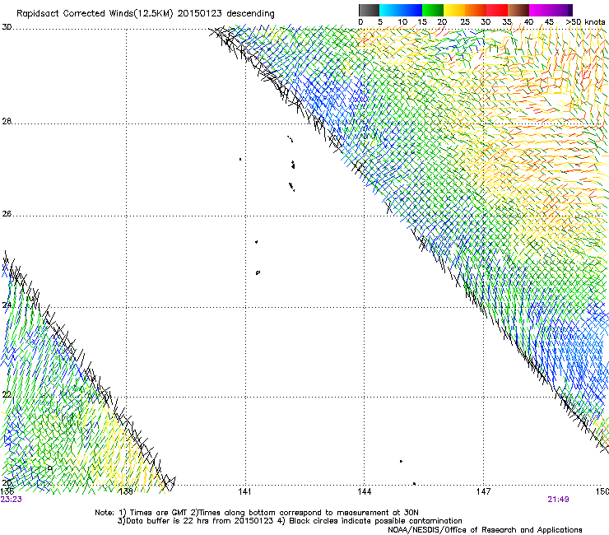Viewport: 609px width, 535px height.
Task: Click the longitude label 147
Action: click(x=483, y=491)
